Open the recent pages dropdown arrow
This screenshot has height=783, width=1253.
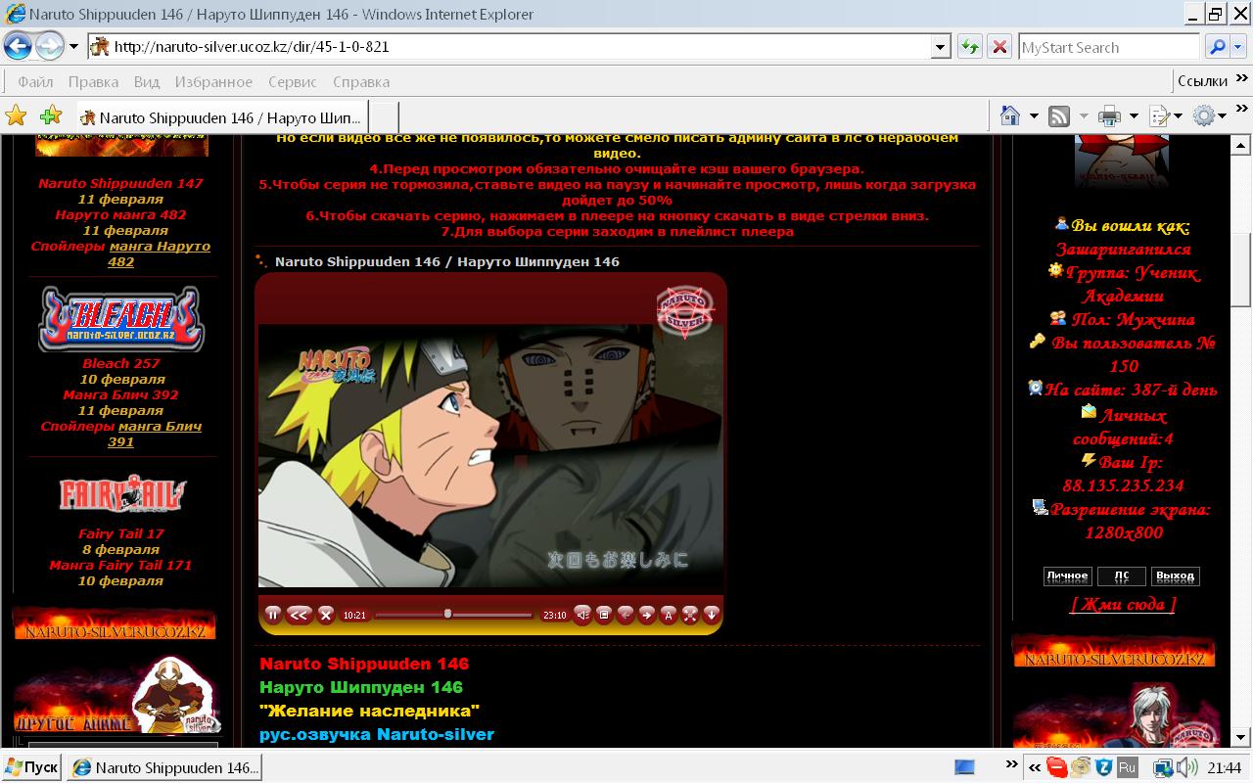tap(73, 46)
